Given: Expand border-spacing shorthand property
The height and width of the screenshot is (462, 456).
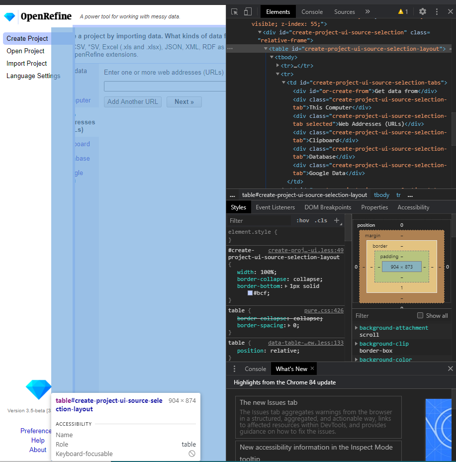Looking at the screenshot, I should (289, 325).
